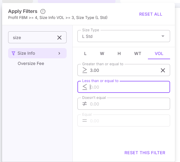Click the info icon beside Apply Filters
This screenshot has width=180, height=162.
click(43, 11)
